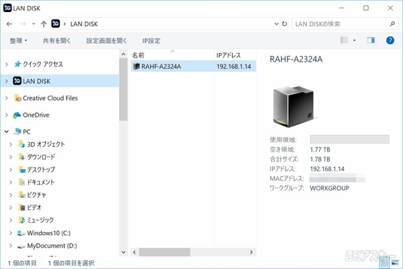Click the file list horizontal scrollbar thumb

pyautogui.click(x=165, y=252)
